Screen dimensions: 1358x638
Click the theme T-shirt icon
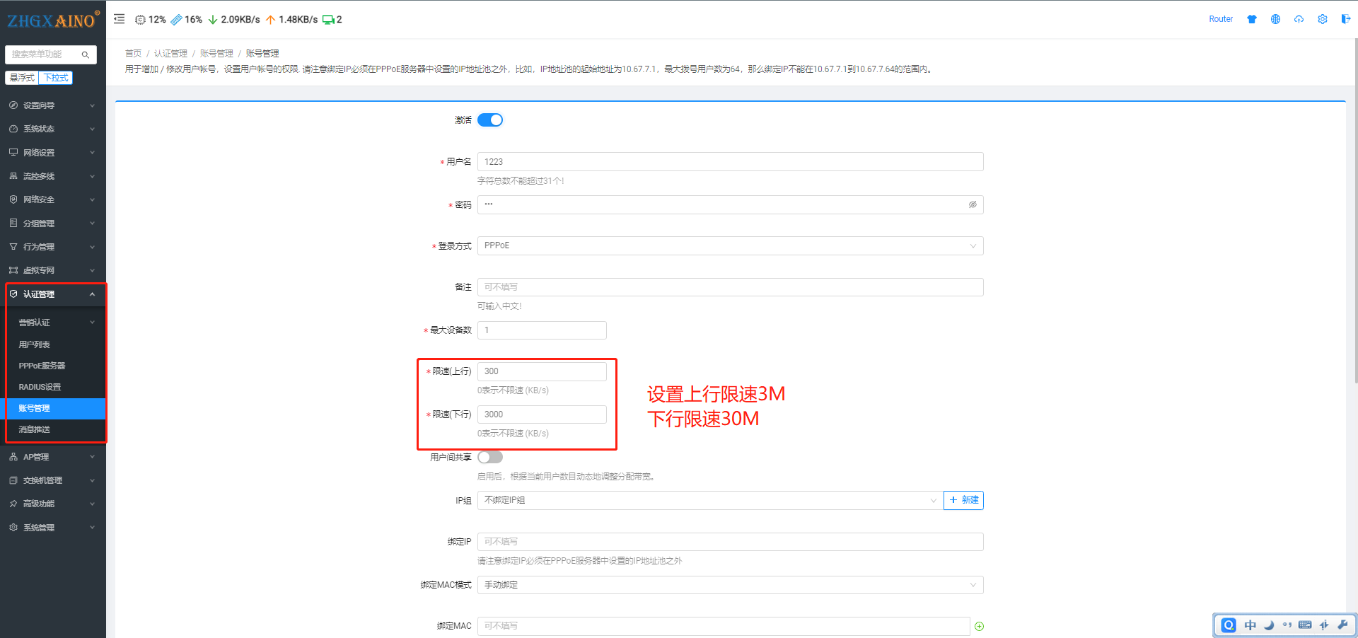point(1252,19)
